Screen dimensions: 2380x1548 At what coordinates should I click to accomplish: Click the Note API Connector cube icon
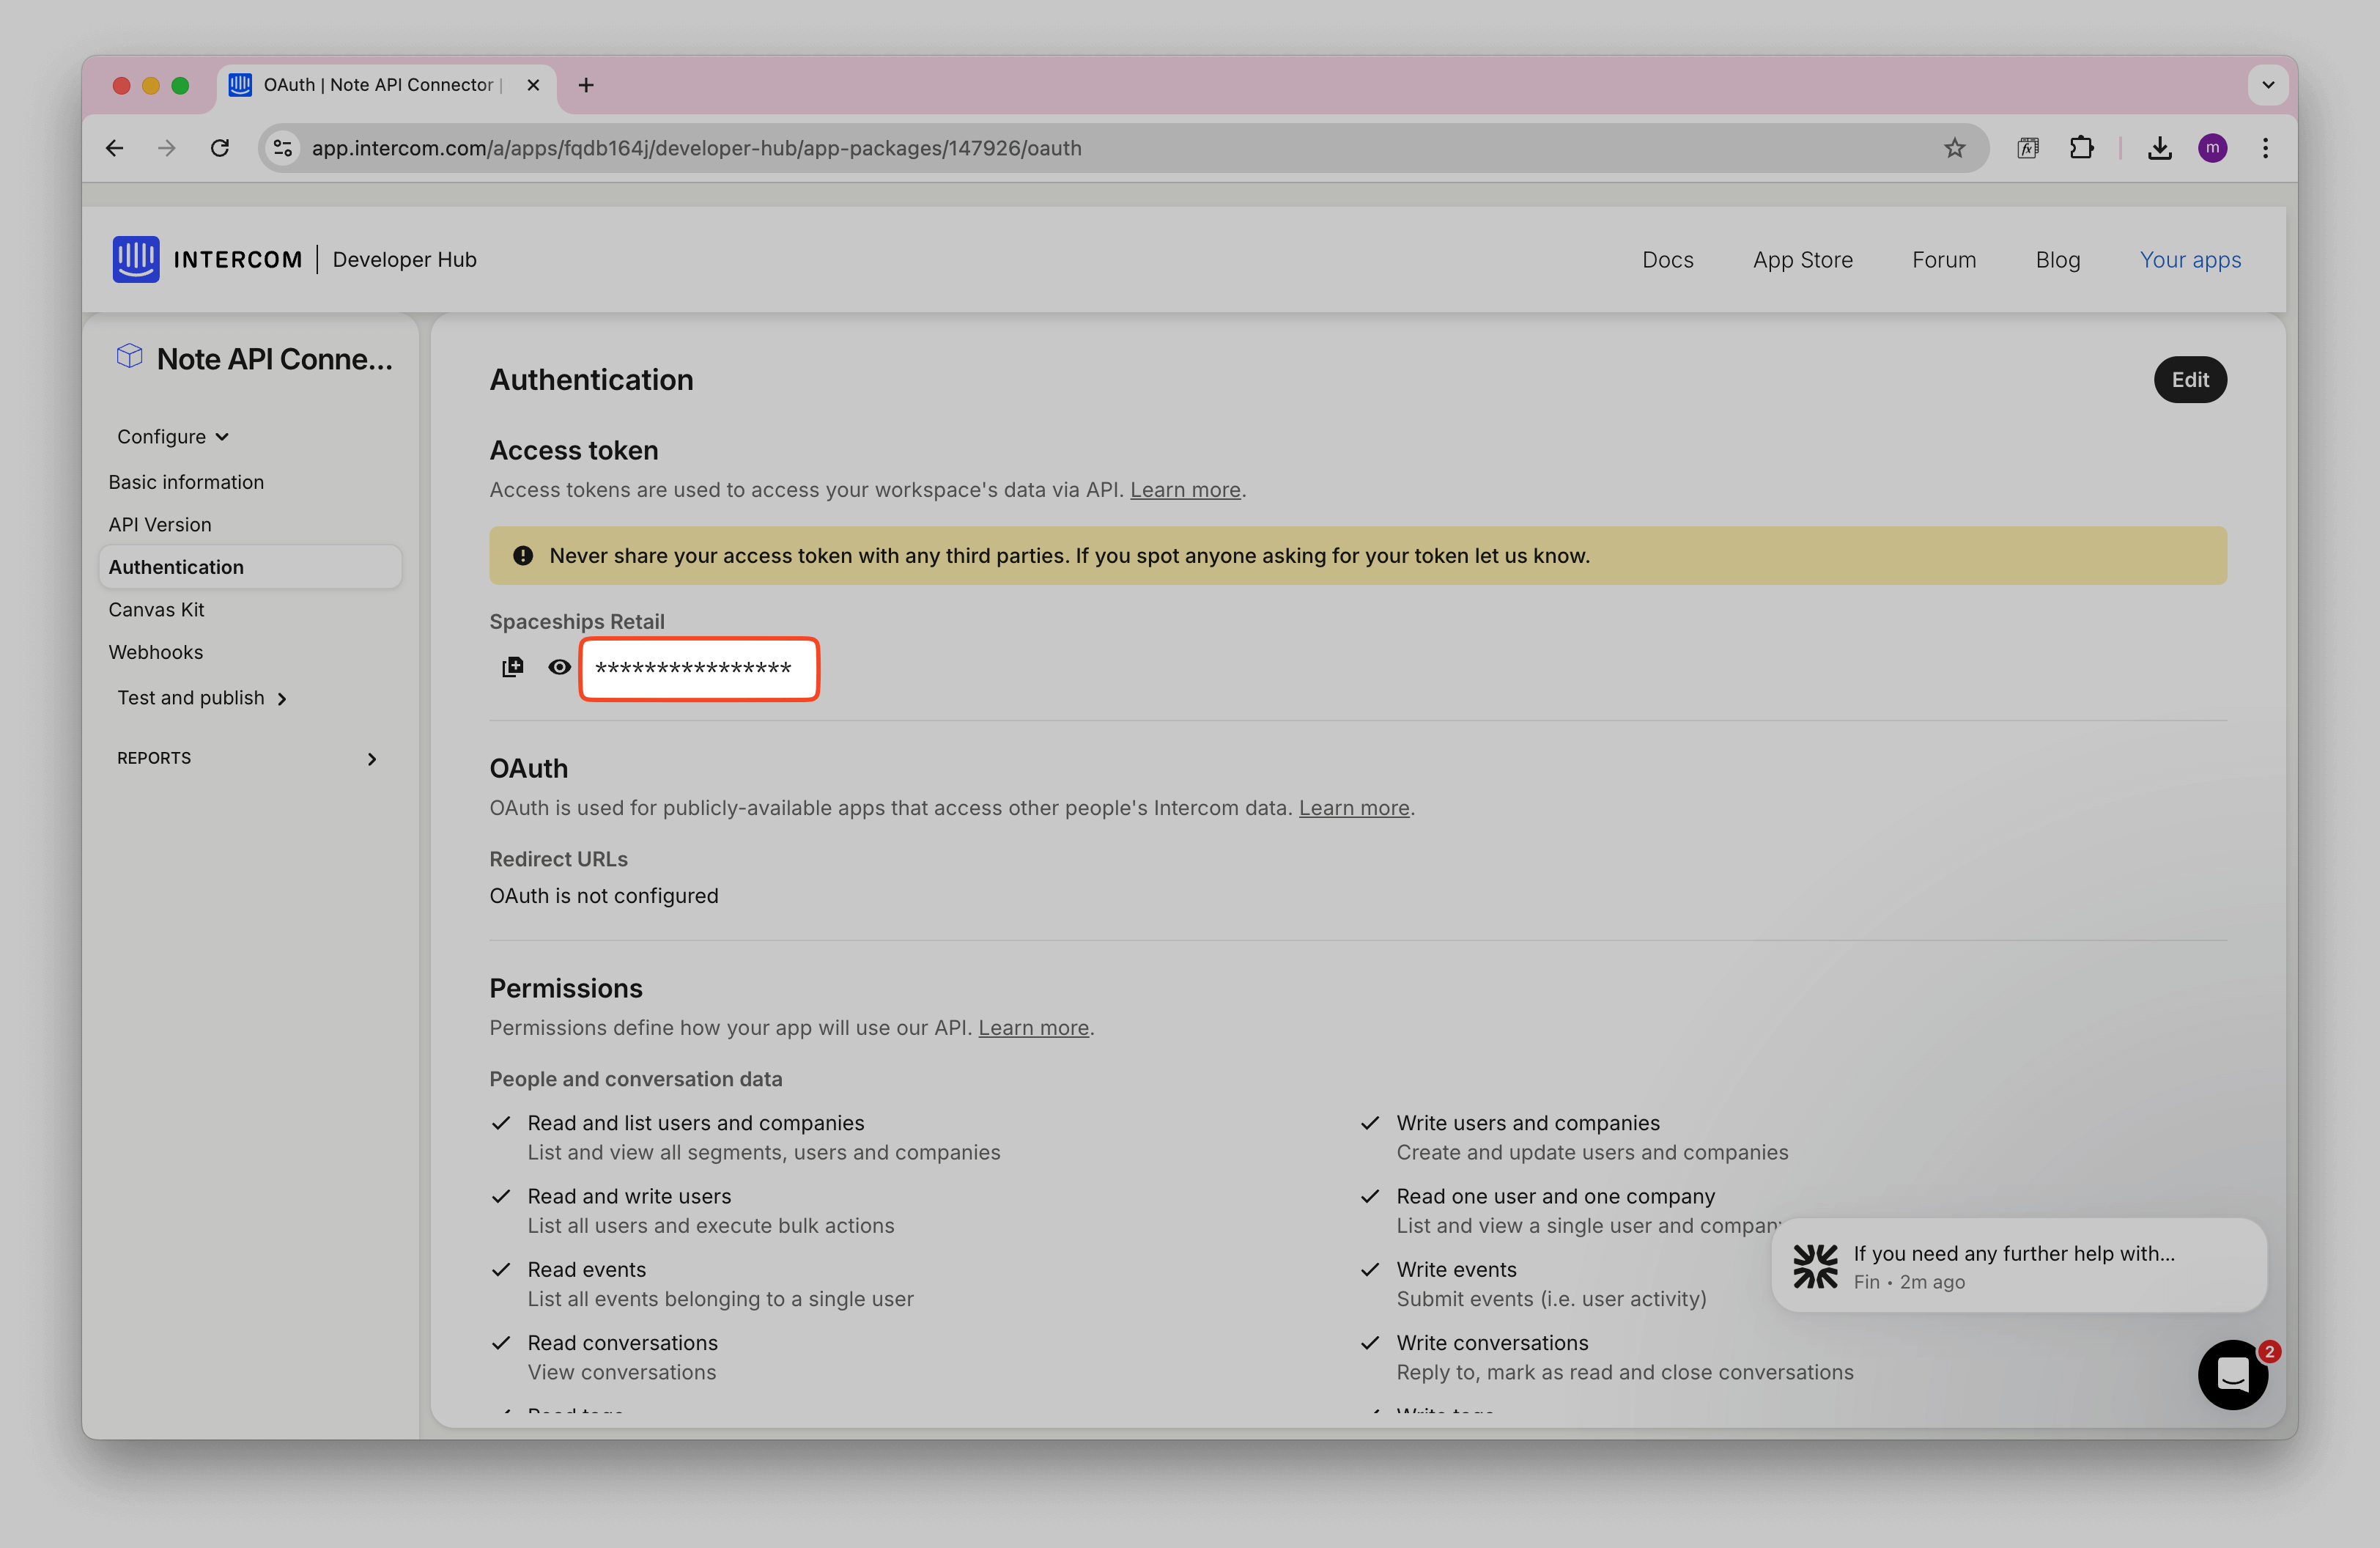point(129,356)
